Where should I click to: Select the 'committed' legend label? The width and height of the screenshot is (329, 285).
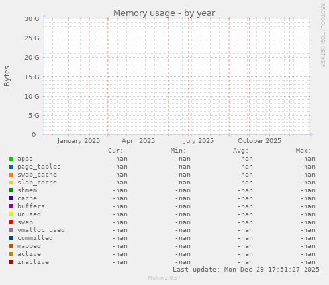tap(35, 238)
